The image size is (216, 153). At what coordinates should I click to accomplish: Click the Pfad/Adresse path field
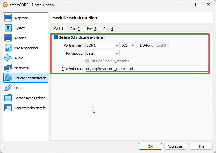(x=147, y=68)
